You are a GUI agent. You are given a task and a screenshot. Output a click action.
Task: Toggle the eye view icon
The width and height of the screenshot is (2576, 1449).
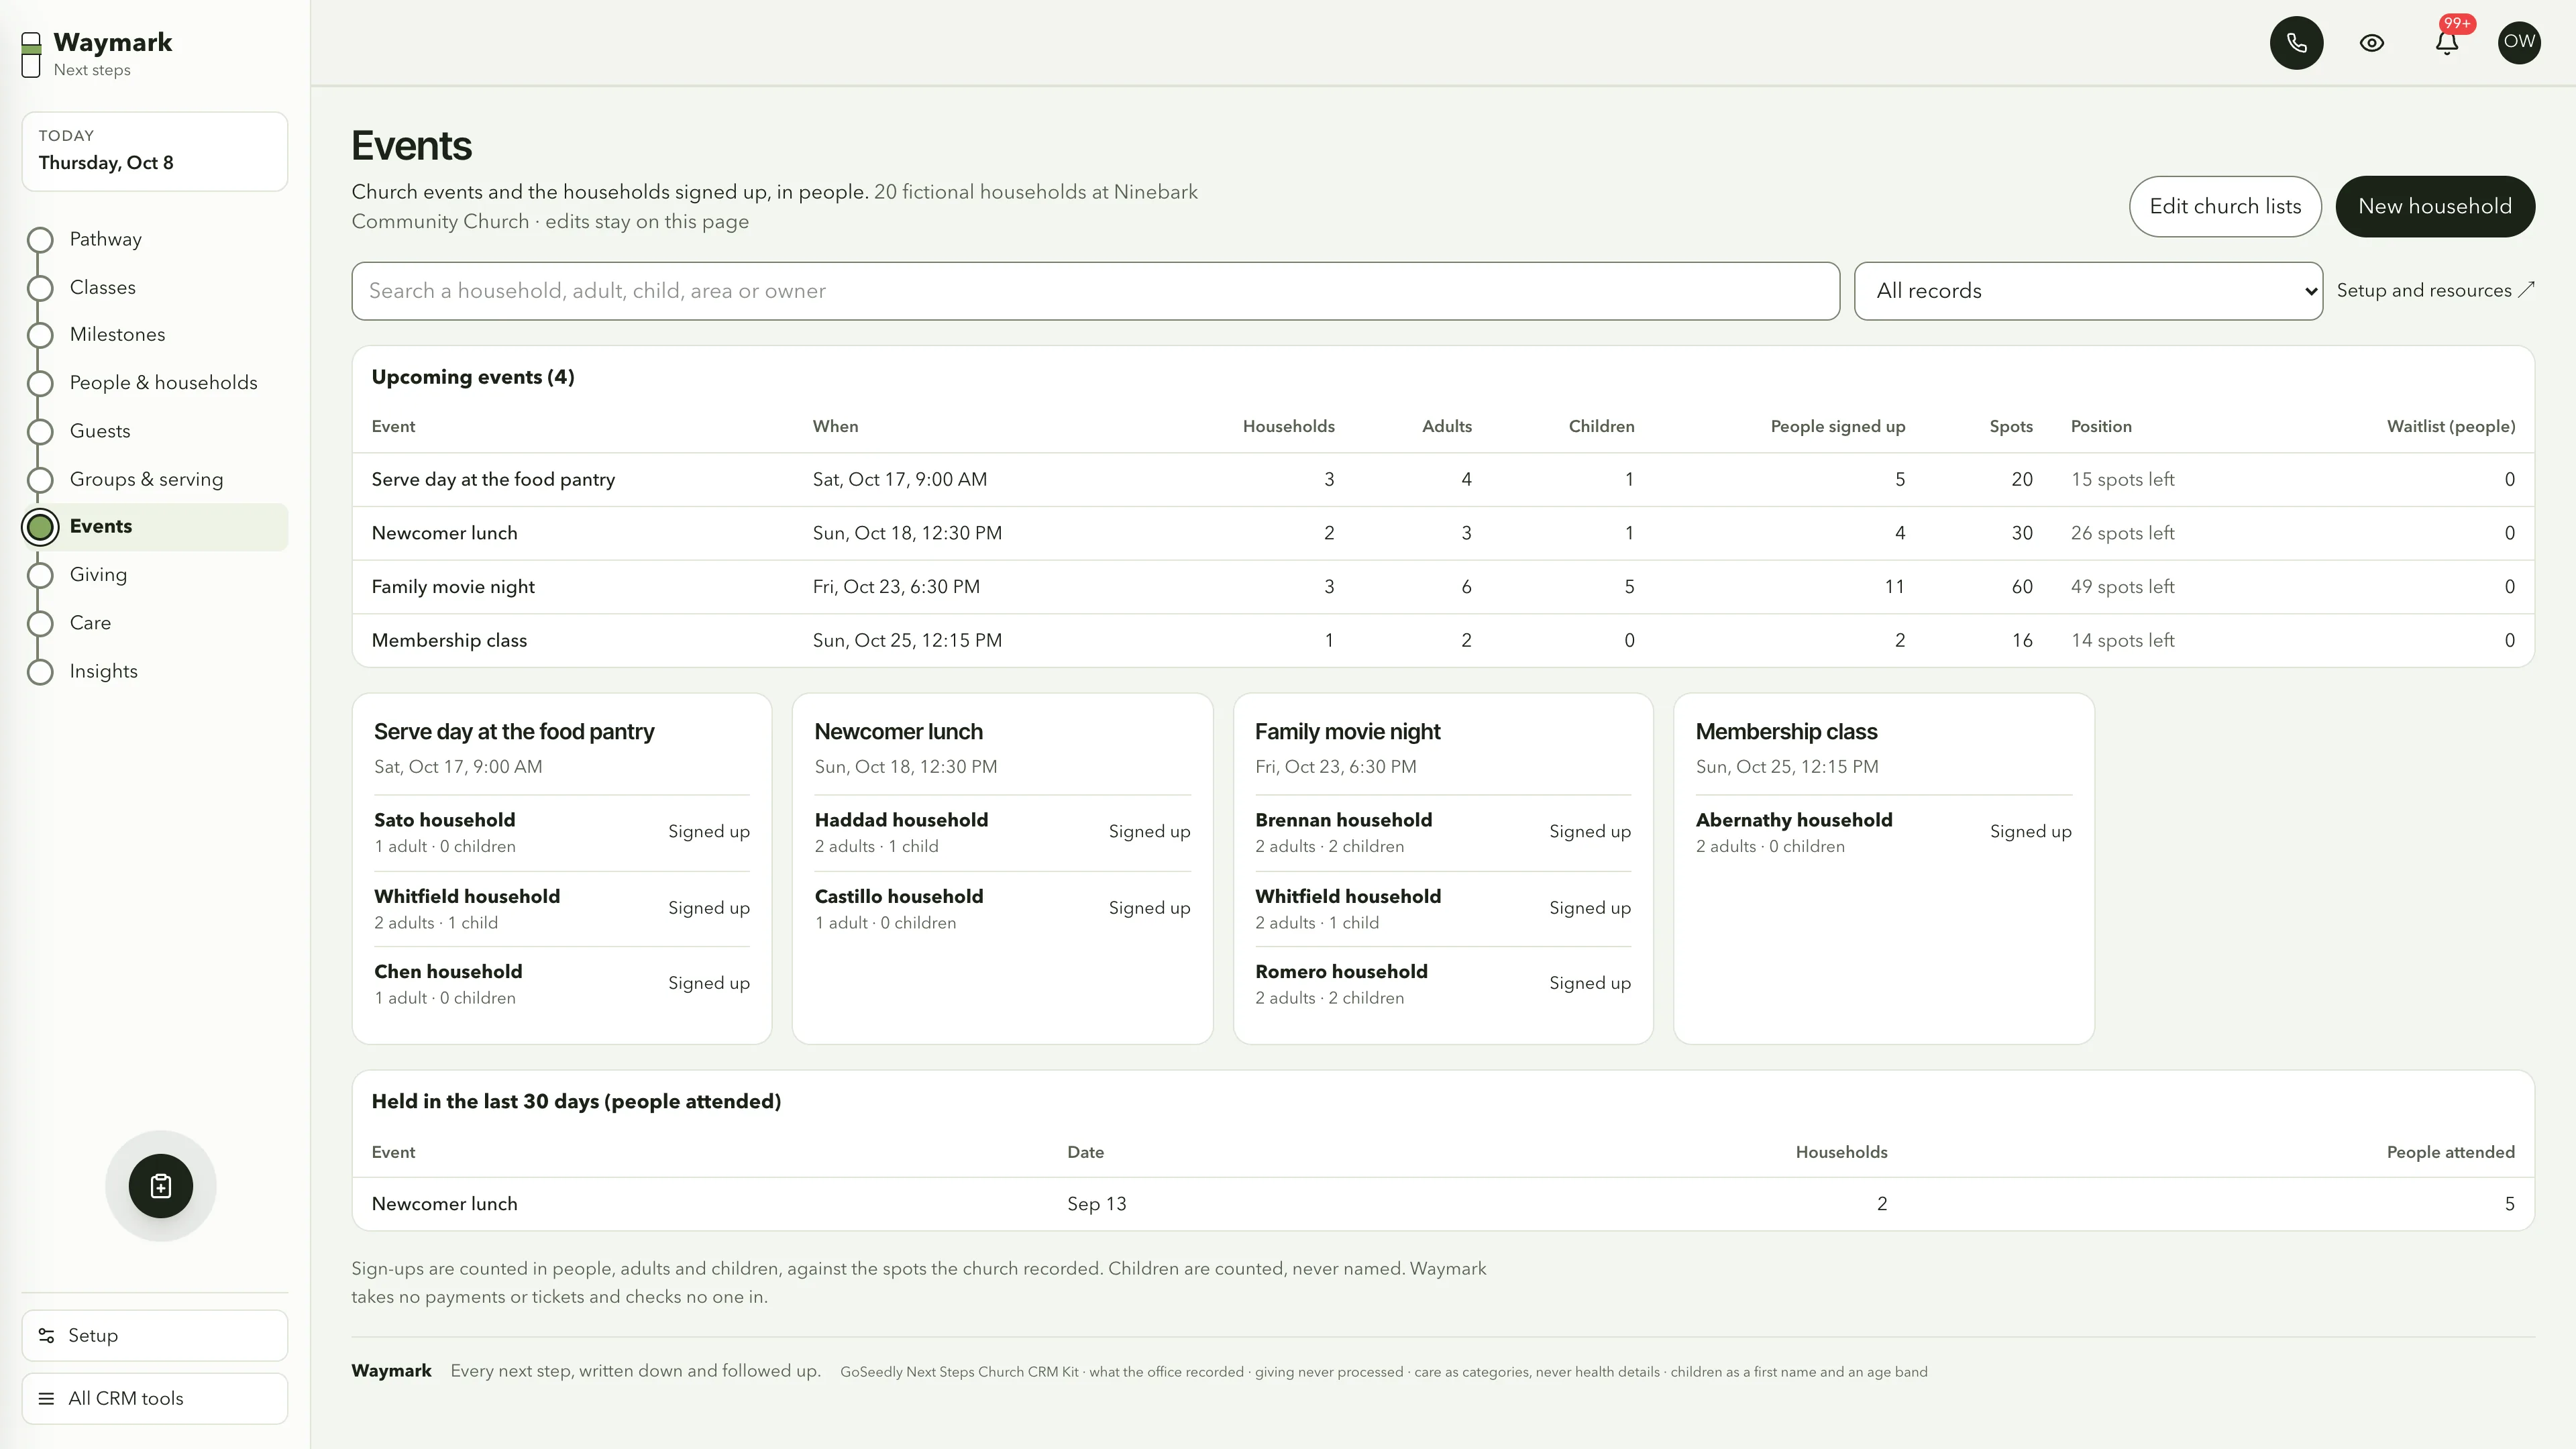click(2371, 43)
